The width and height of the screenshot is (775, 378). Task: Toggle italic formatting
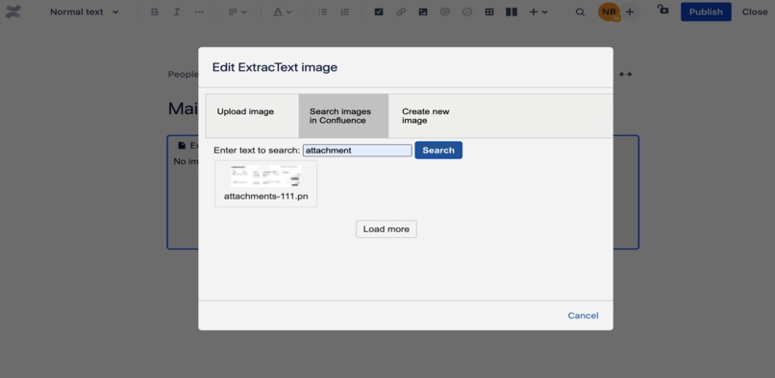point(177,12)
